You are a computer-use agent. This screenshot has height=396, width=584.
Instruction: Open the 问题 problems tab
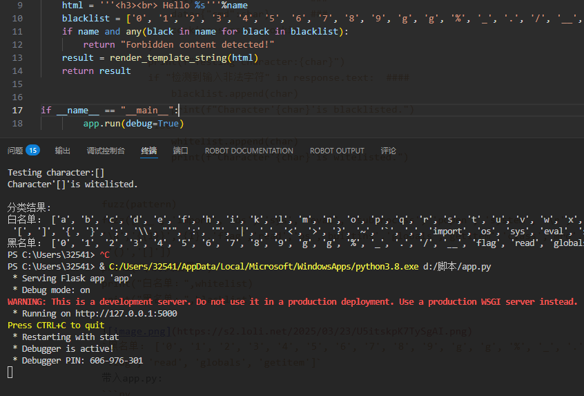coord(15,151)
